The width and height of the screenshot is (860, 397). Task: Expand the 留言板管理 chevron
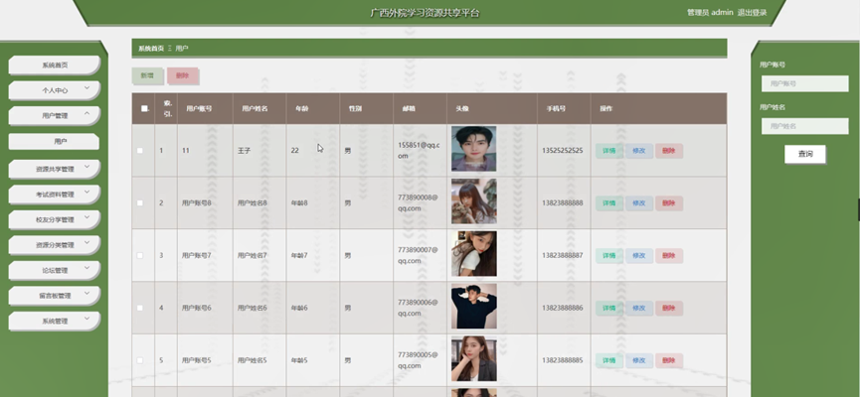[x=86, y=293]
